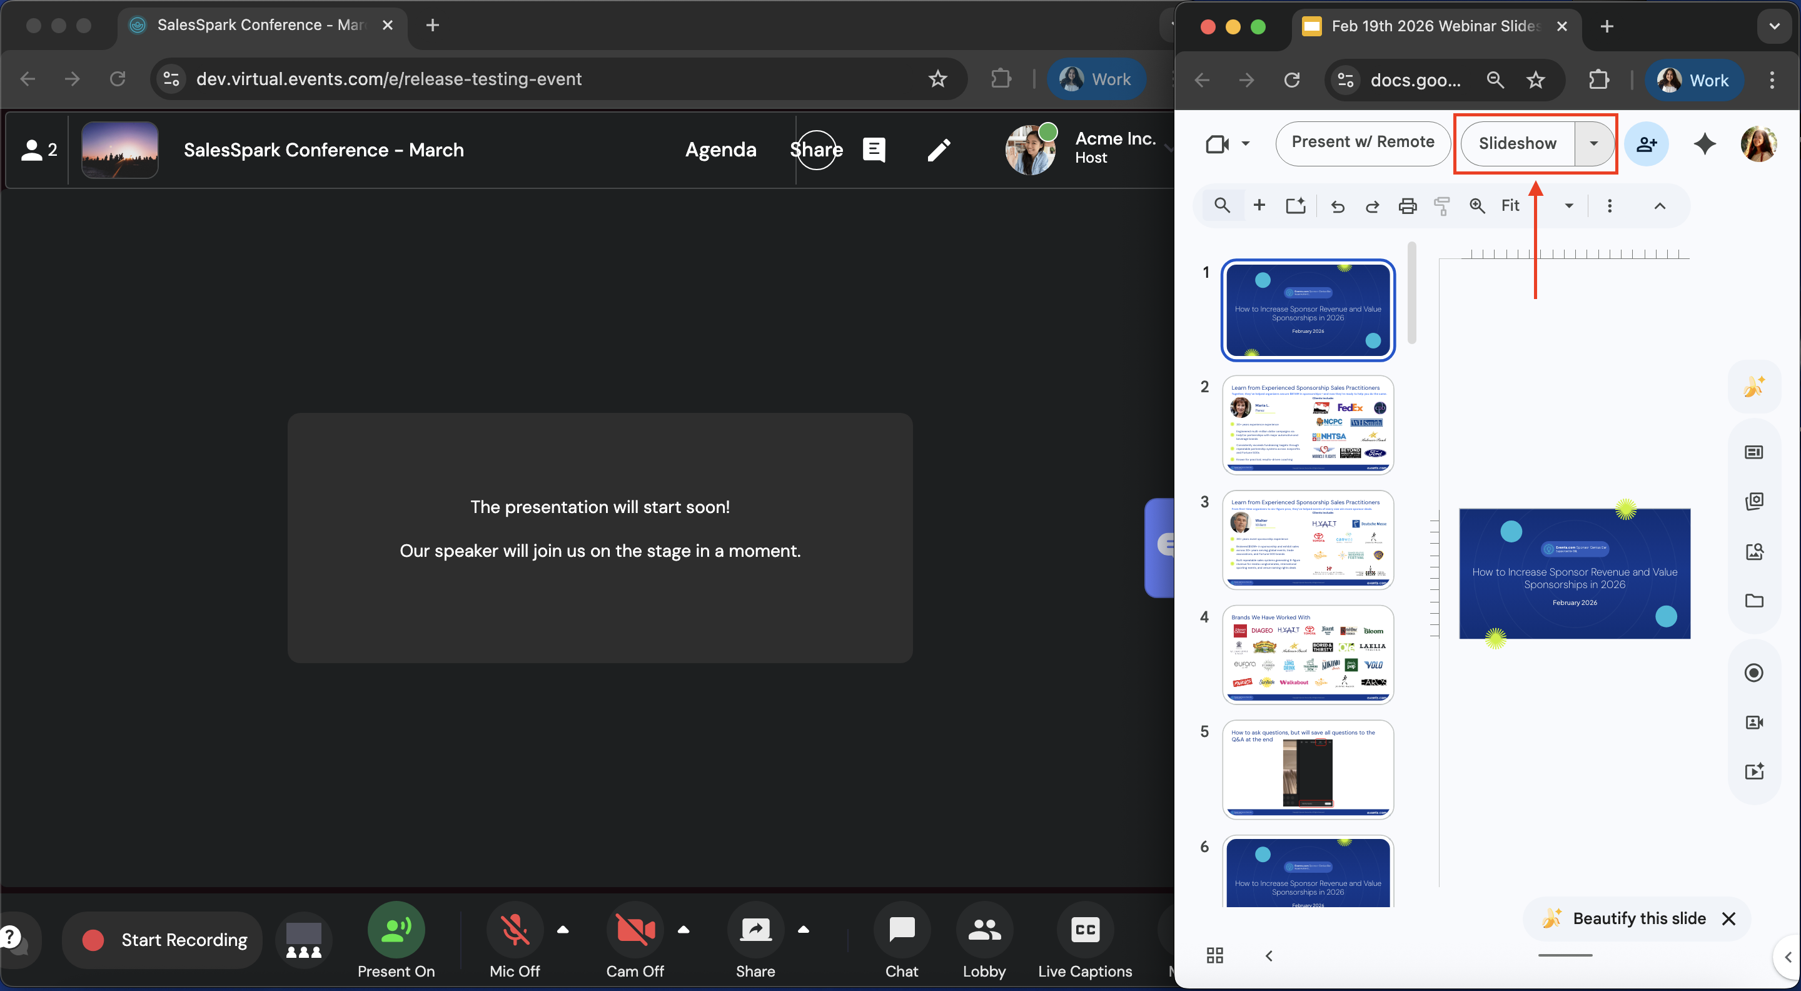1801x991 pixels.
Task: Open the notes document icon next to Share
Action: 874,150
